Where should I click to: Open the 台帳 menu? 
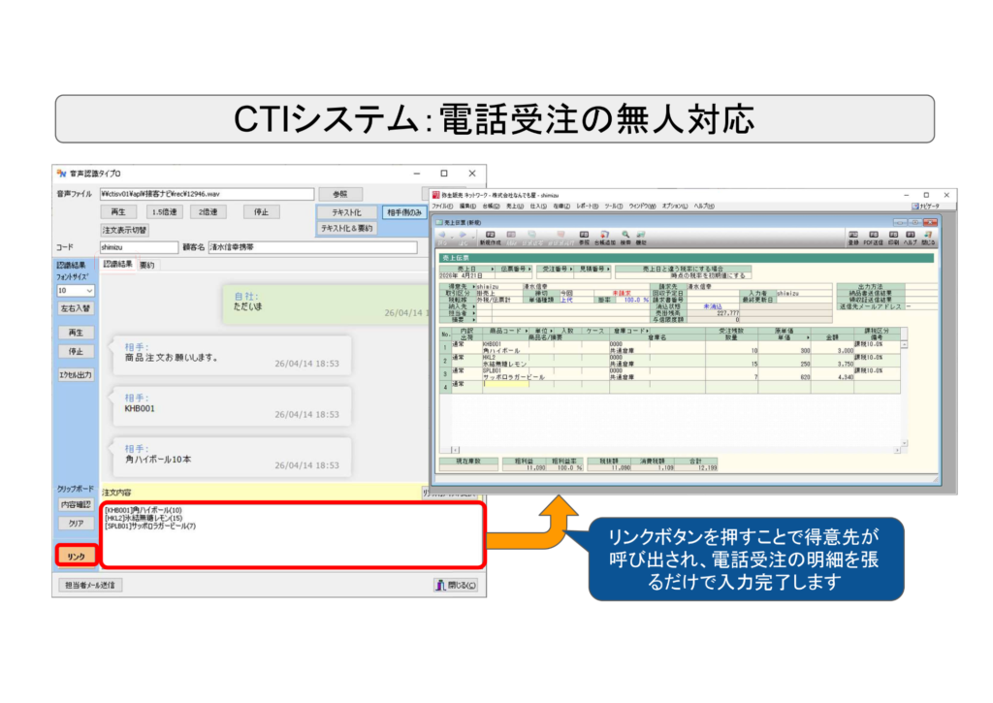pyautogui.click(x=491, y=206)
